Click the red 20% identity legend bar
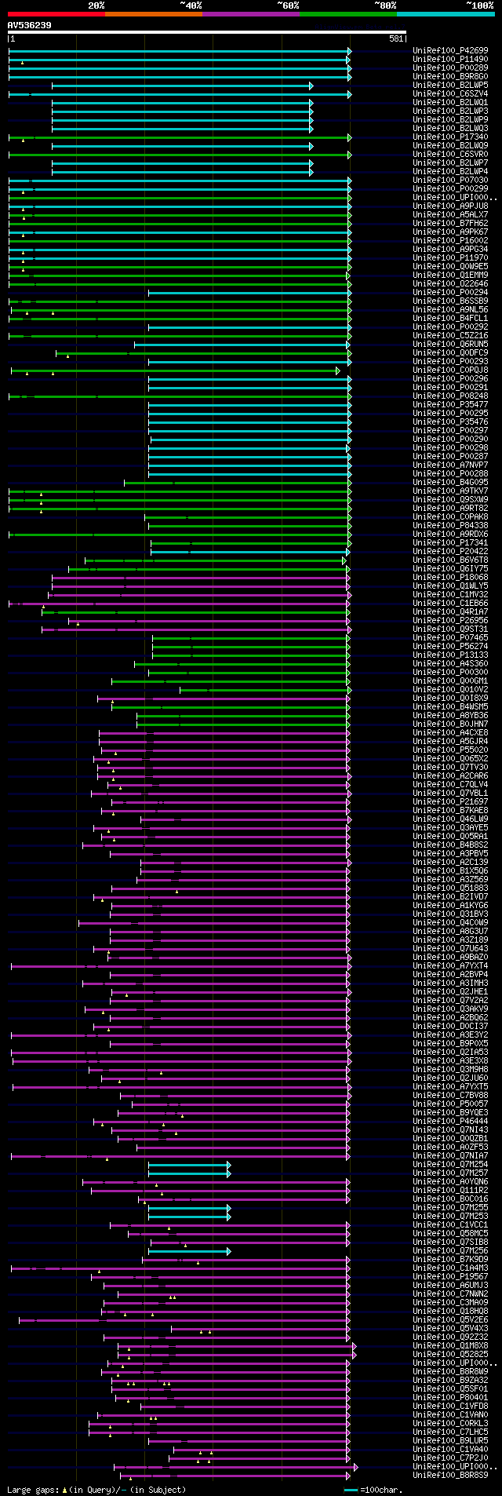The image size is (502, 1496). [x=56, y=14]
